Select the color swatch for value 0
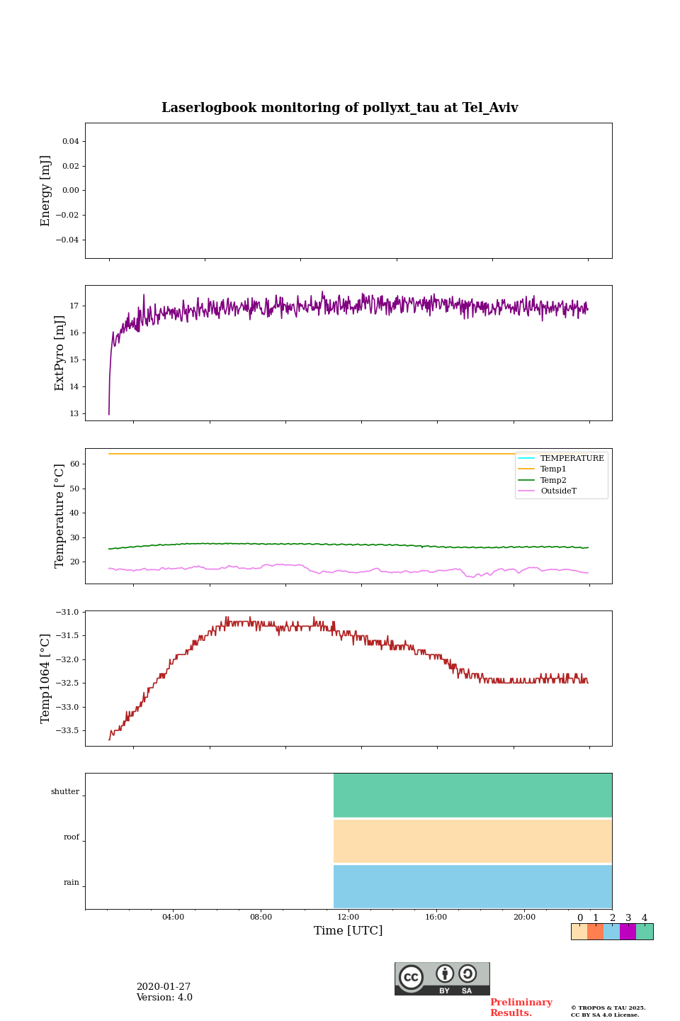 coord(579,932)
